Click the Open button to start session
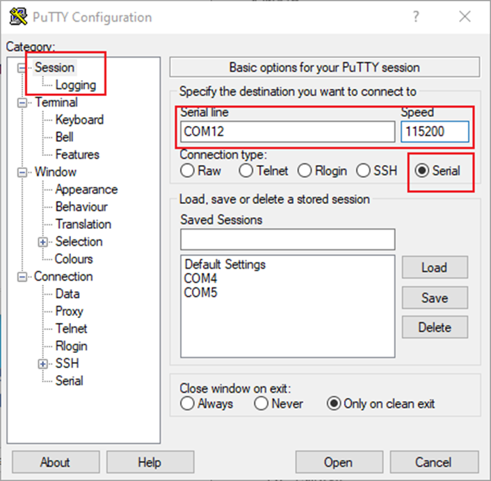Screen dimensions: 491x481 click(337, 462)
